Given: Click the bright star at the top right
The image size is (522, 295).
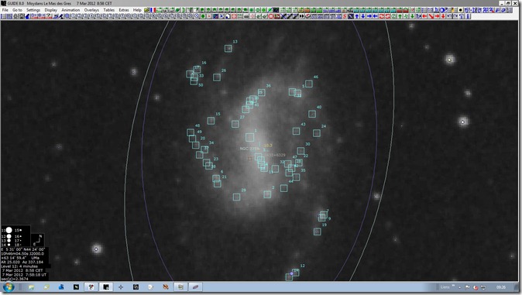Looking at the screenshot, I should point(450,60).
